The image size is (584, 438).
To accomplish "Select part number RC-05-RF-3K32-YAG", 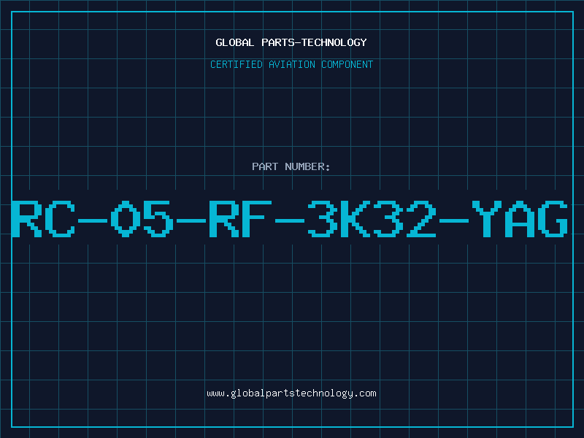I will [290, 218].
